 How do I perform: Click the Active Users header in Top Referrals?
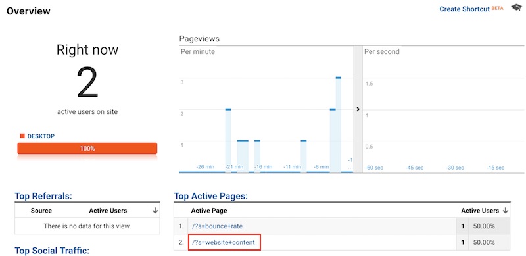tap(108, 211)
